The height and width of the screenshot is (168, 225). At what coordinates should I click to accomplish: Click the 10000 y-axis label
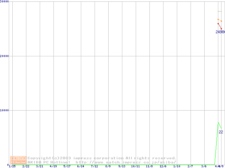click(x=5, y=110)
